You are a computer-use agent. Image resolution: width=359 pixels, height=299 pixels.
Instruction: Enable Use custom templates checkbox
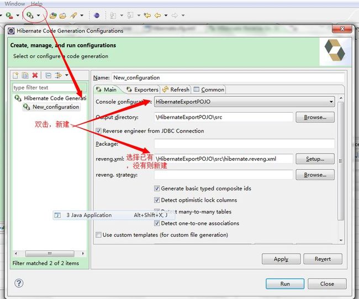(98, 235)
